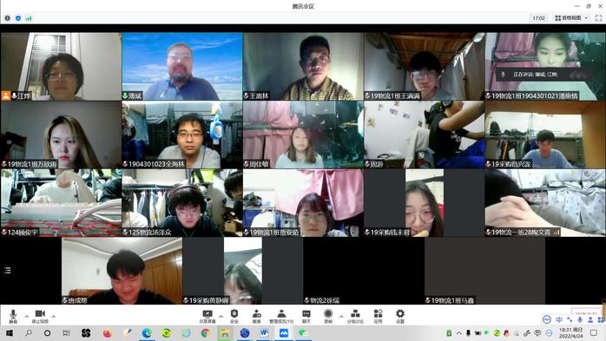Mute the microphone in the meeting toolbar

13,316
